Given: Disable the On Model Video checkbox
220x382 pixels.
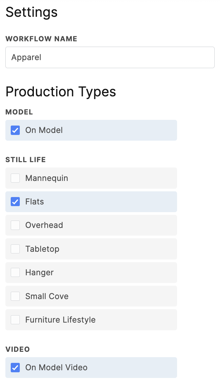Looking at the screenshot, I should (15, 368).
